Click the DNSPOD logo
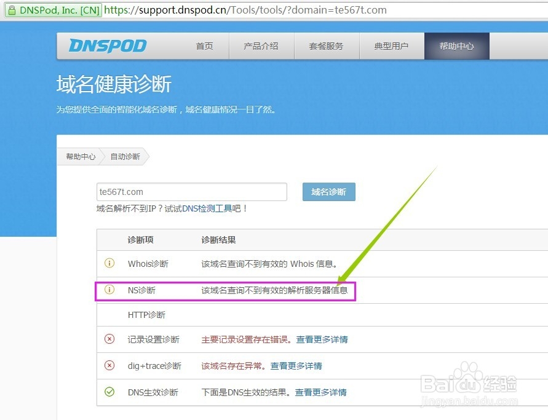This screenshot has width=548, height=420. (108, 46)
